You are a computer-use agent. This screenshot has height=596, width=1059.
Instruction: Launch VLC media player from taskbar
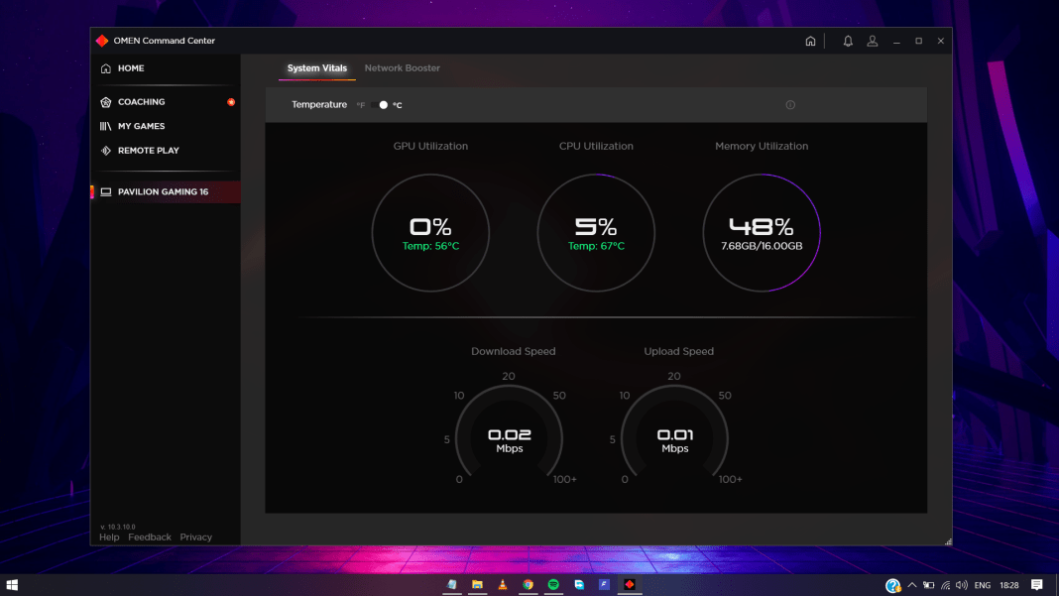[503, 585]
